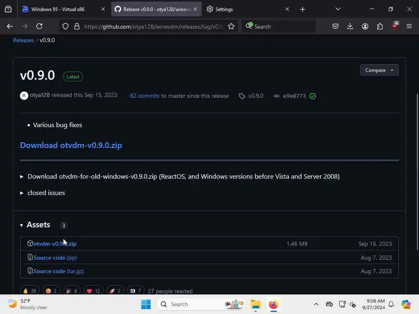419x314 pixels.
Task: Click the hooray reaction with 8
Action: pyautogui.click(x=72, y=291)
